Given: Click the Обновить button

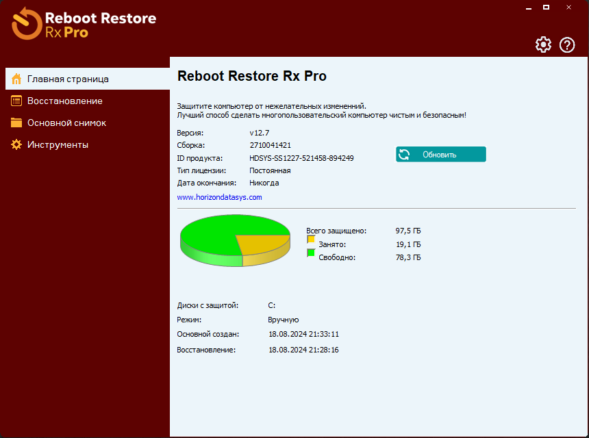Looking at the screenshot, I should pos(440,154).
